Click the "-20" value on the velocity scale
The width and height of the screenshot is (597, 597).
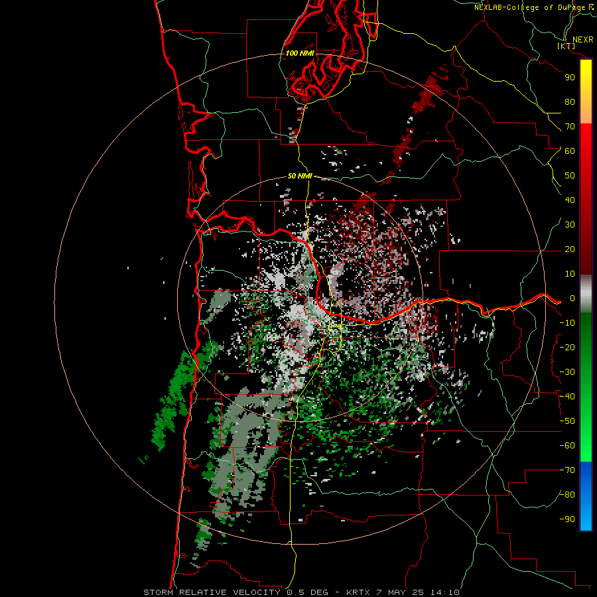pos(567,348)
